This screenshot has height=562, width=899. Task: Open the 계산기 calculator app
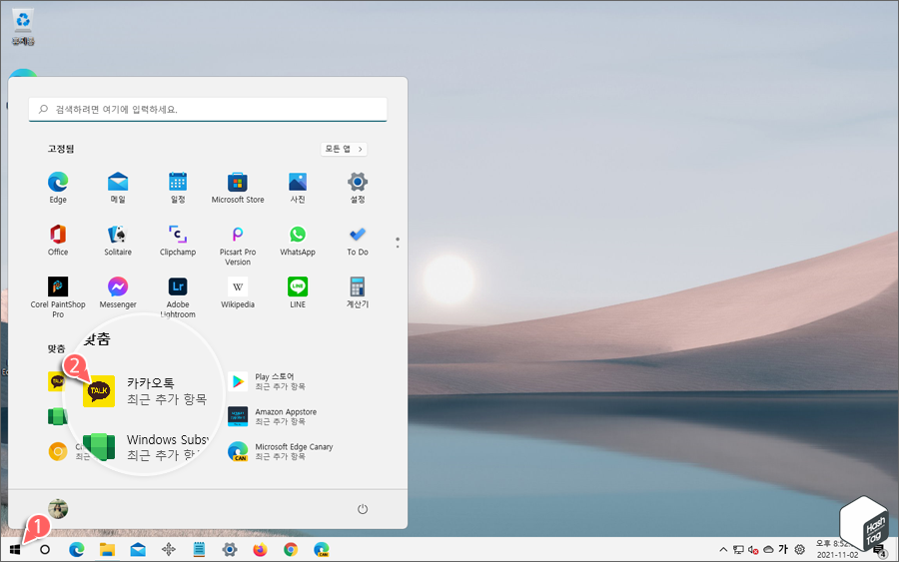point(358,292)
